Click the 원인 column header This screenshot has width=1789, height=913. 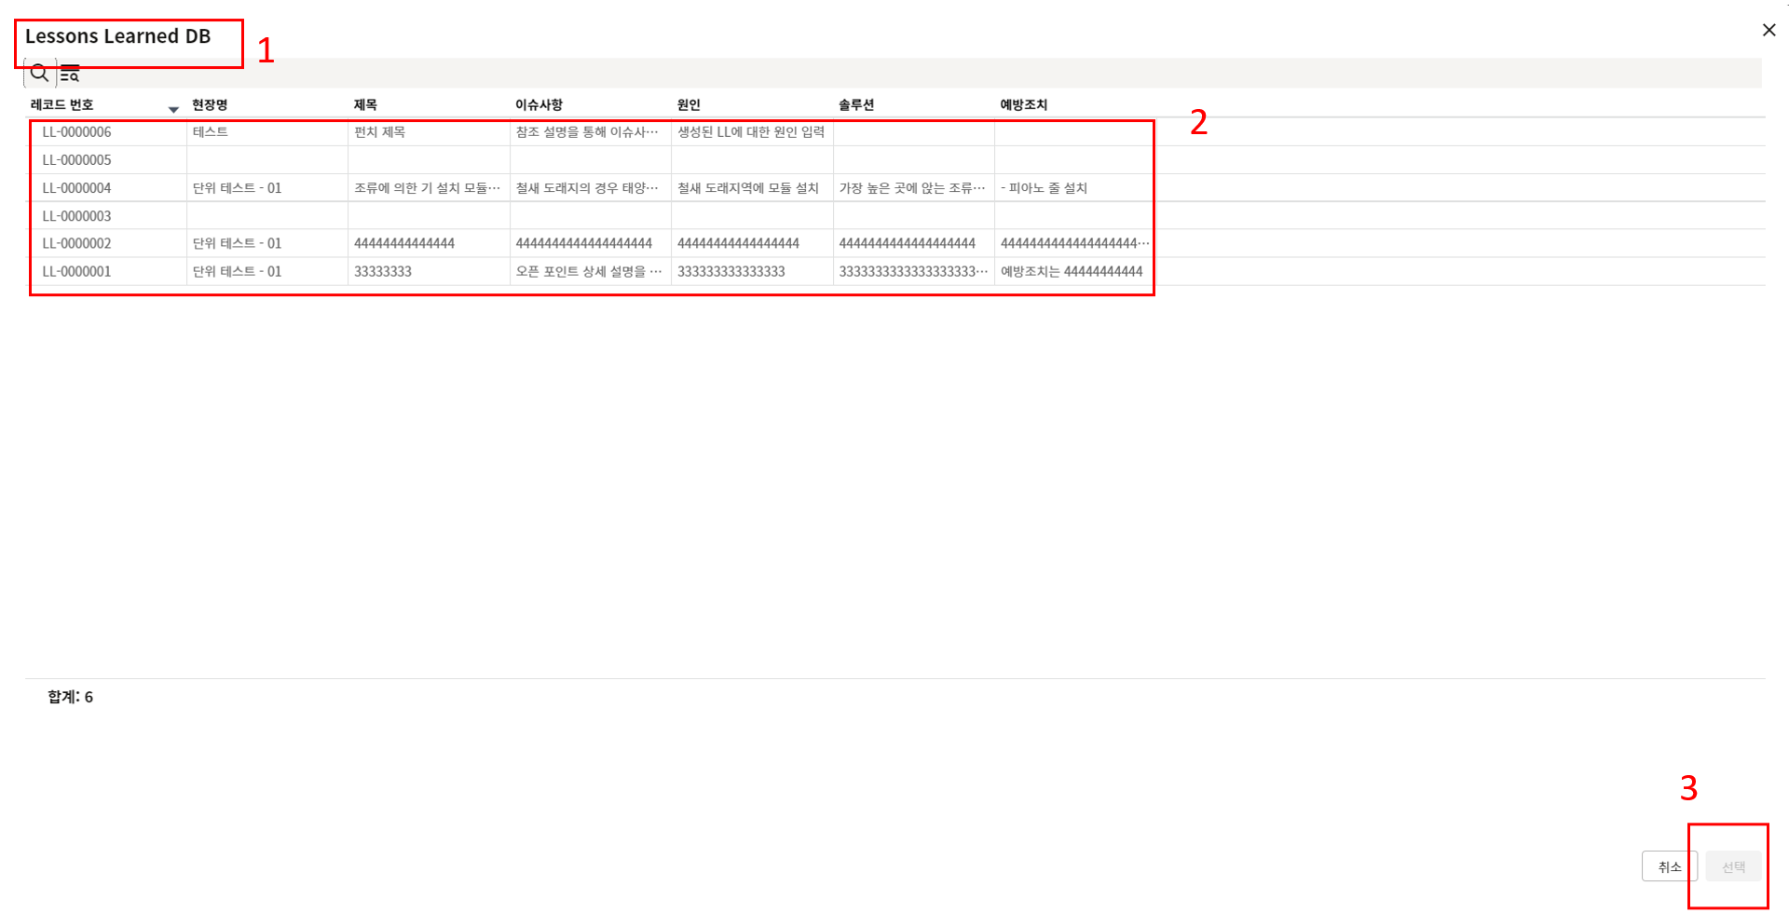point(689,104)
